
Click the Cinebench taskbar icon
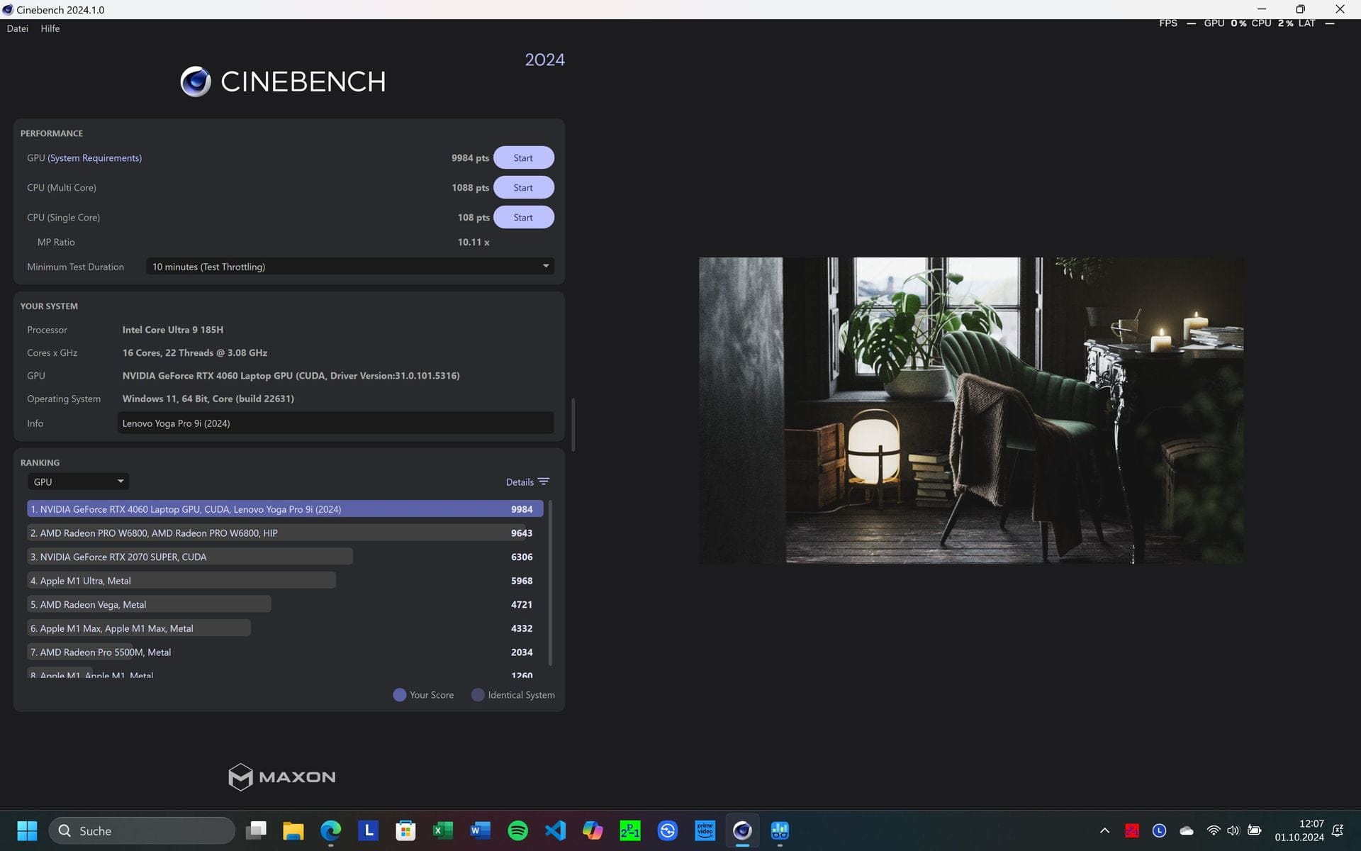tap(742, 830)
